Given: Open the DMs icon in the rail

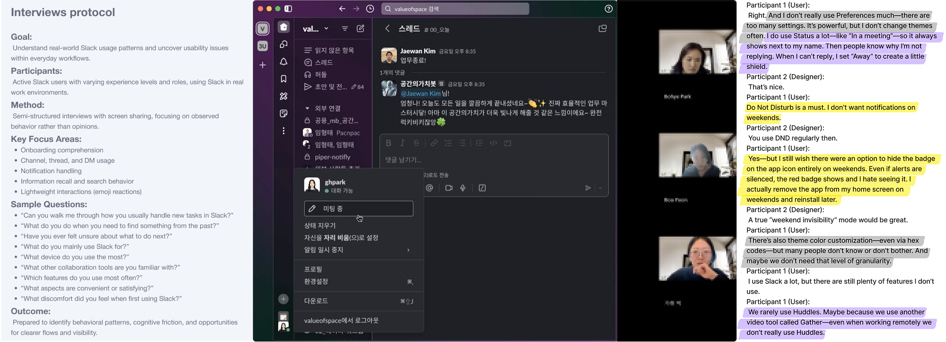Looking at the screenshot, I should pos(283,44).
